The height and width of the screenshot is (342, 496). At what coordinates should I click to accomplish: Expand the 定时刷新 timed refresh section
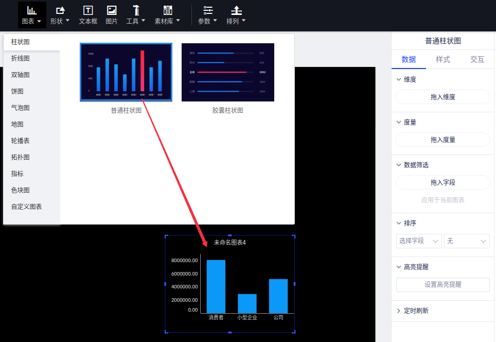[x=399, y=311]
